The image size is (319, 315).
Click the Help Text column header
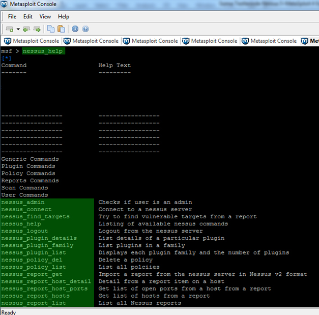114,65
